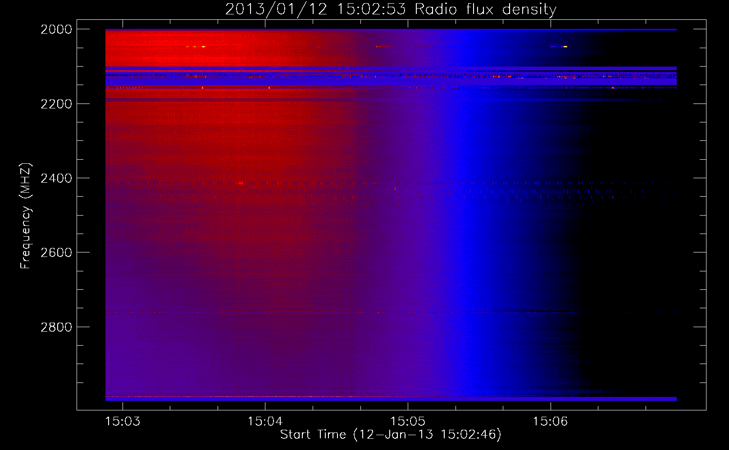729x450 pixels.
Task: Click the 15:05 time tick label
Action: [x=408, y=421]
